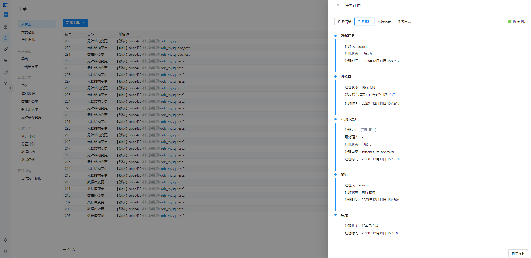This screenshot has height=258, width=531.
Task: Open the users management icon in the sidebar
Action: [x=6, y=60]
